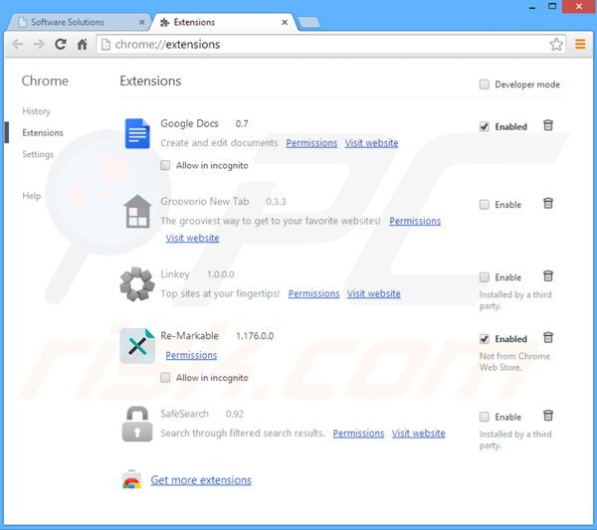Open the Chrome hamburger menu
This screenshot has height=530, width=597.
click(580, 45)
